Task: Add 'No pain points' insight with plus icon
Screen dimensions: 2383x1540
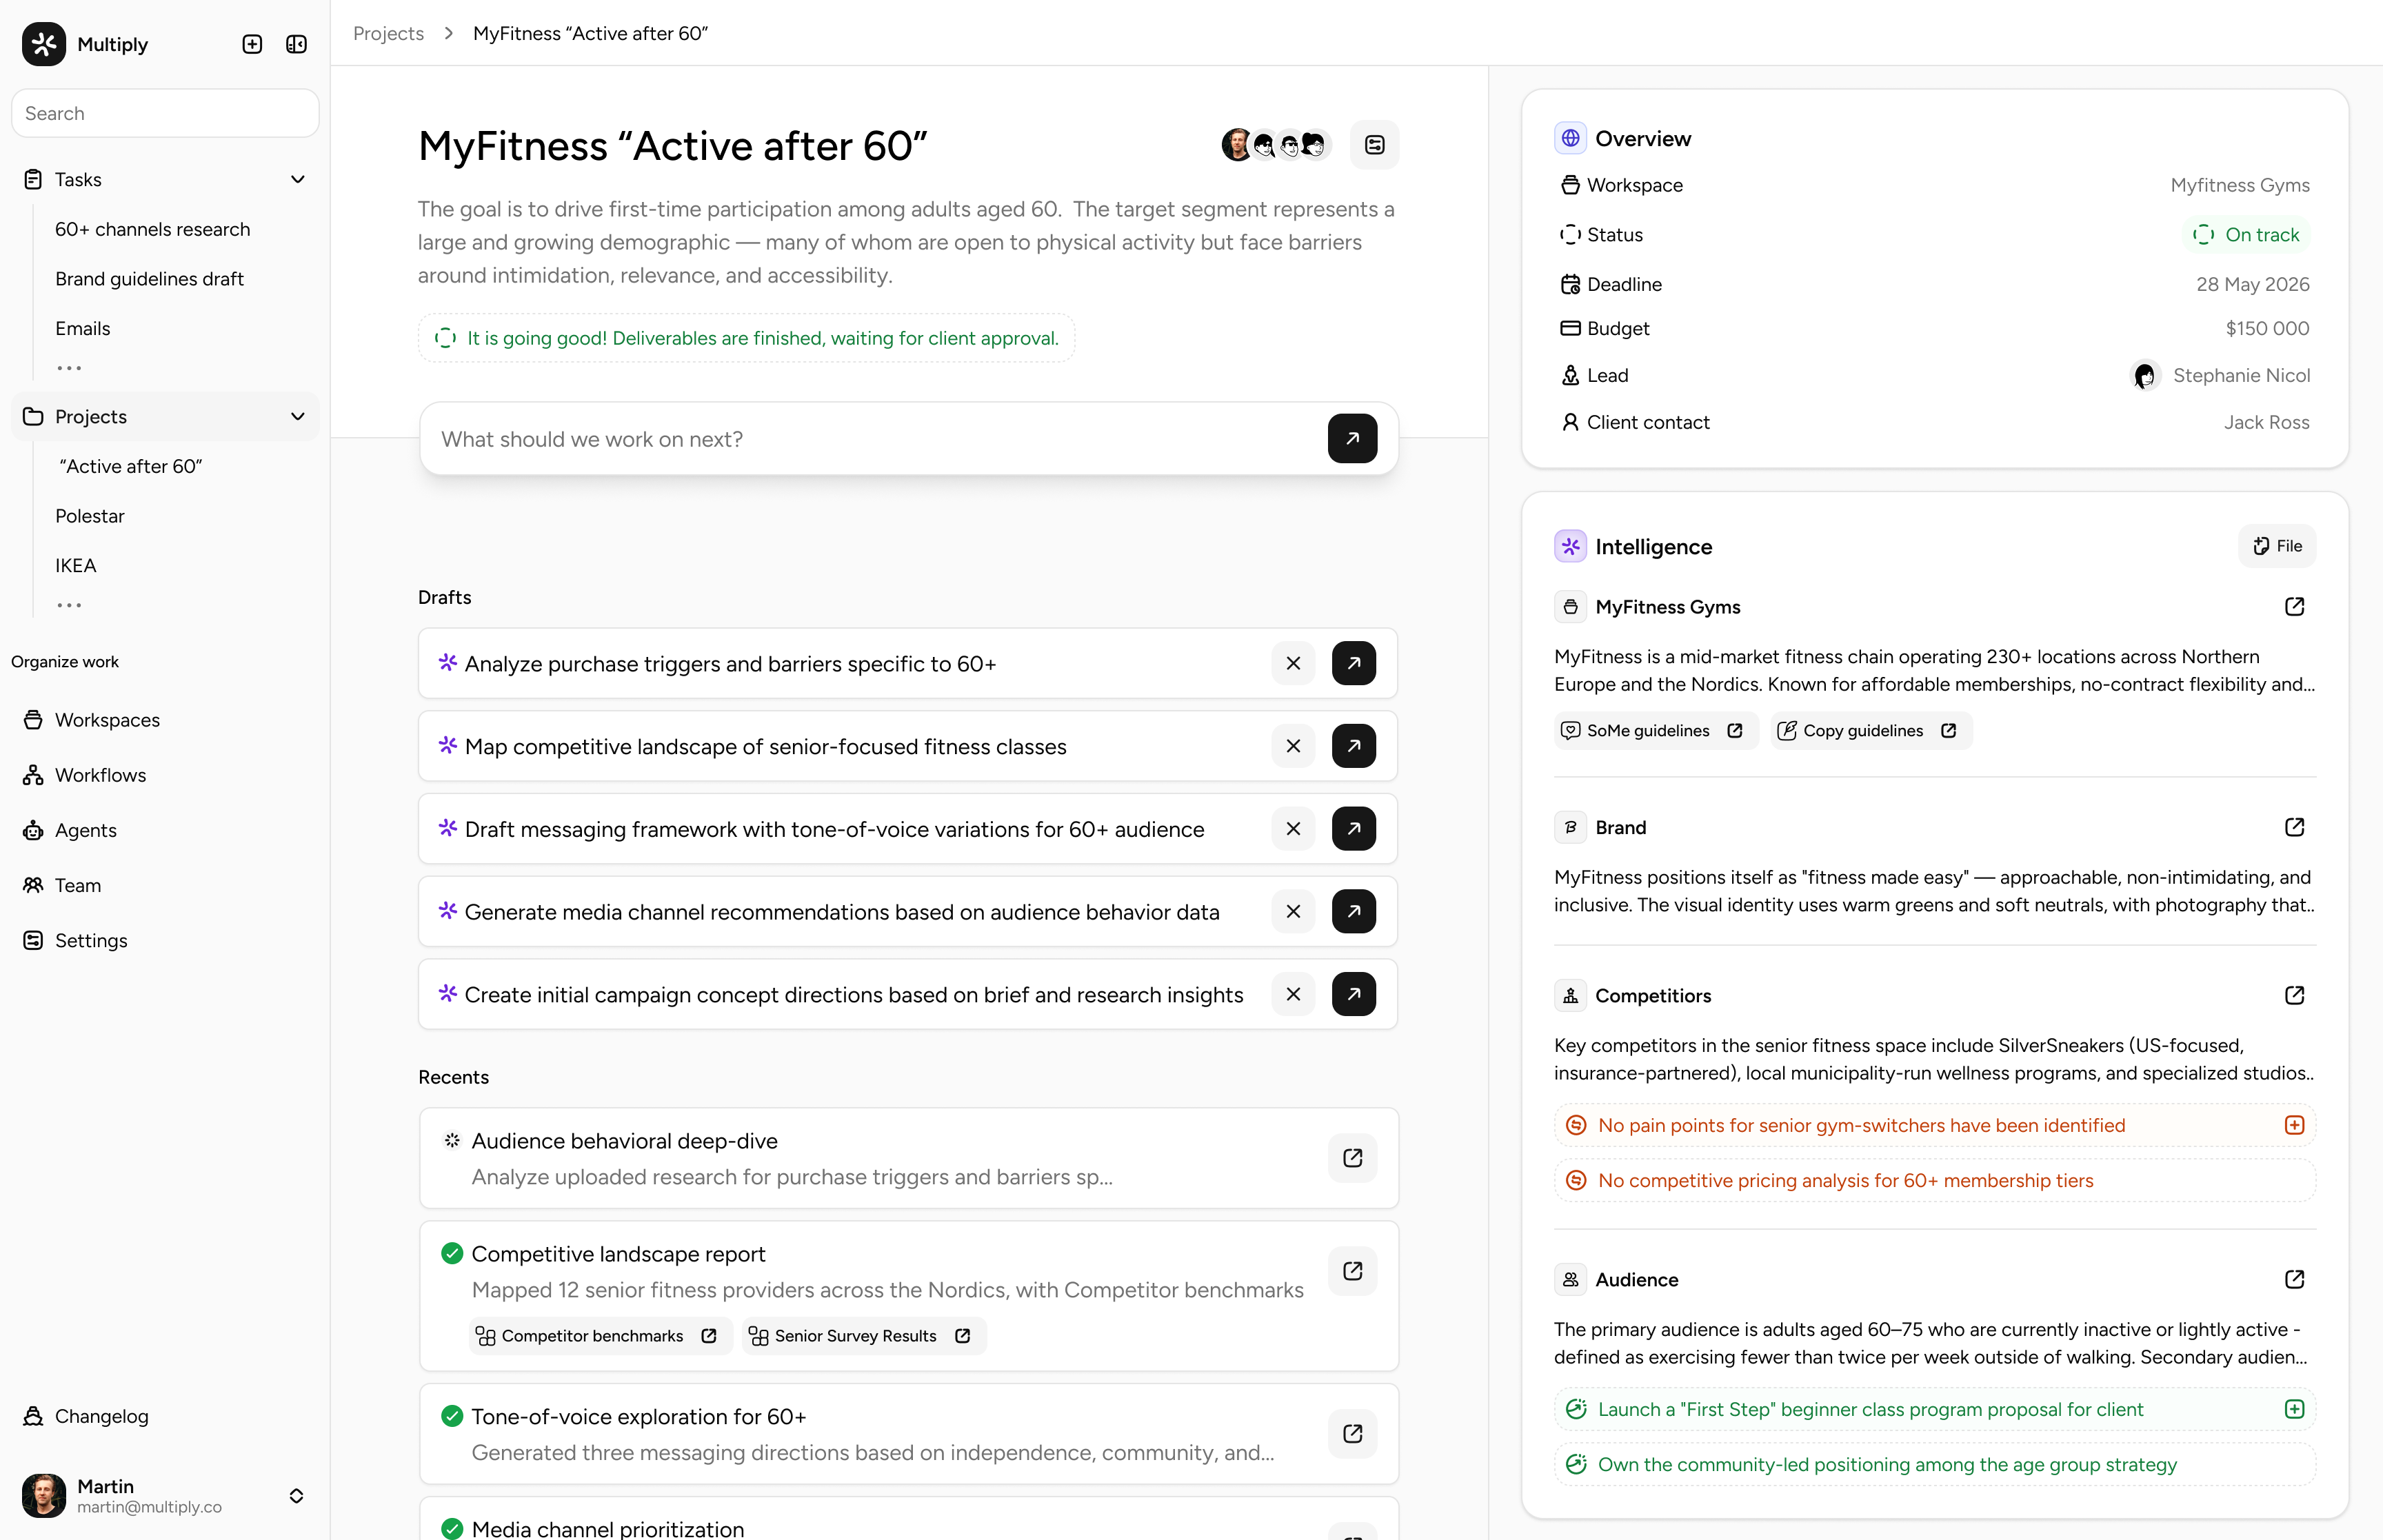Action: 2294,1125
